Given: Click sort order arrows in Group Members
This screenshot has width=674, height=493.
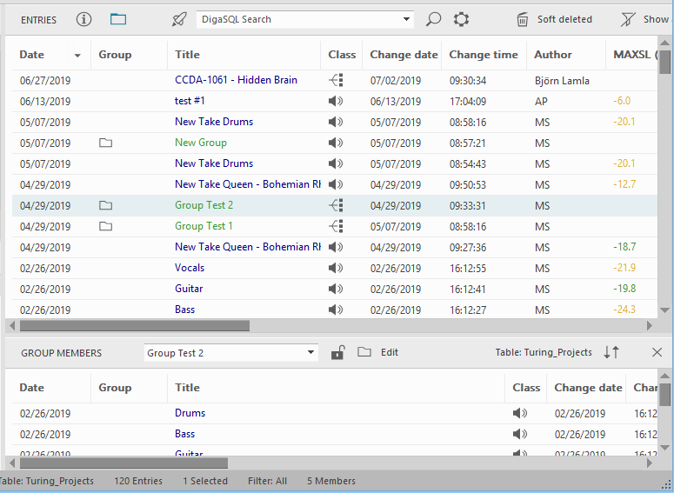Looking at the screenshot, I should point(611,352).
